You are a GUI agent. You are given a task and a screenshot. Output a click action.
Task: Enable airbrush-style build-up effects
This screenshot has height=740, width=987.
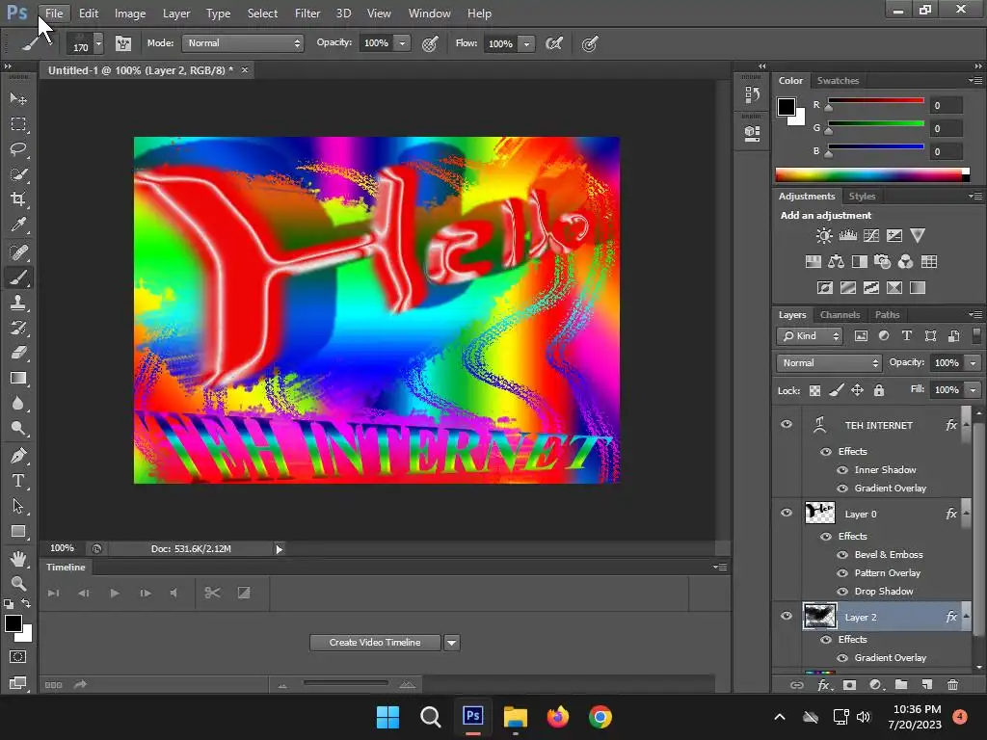pyautogui.click(x=554, y=43)
